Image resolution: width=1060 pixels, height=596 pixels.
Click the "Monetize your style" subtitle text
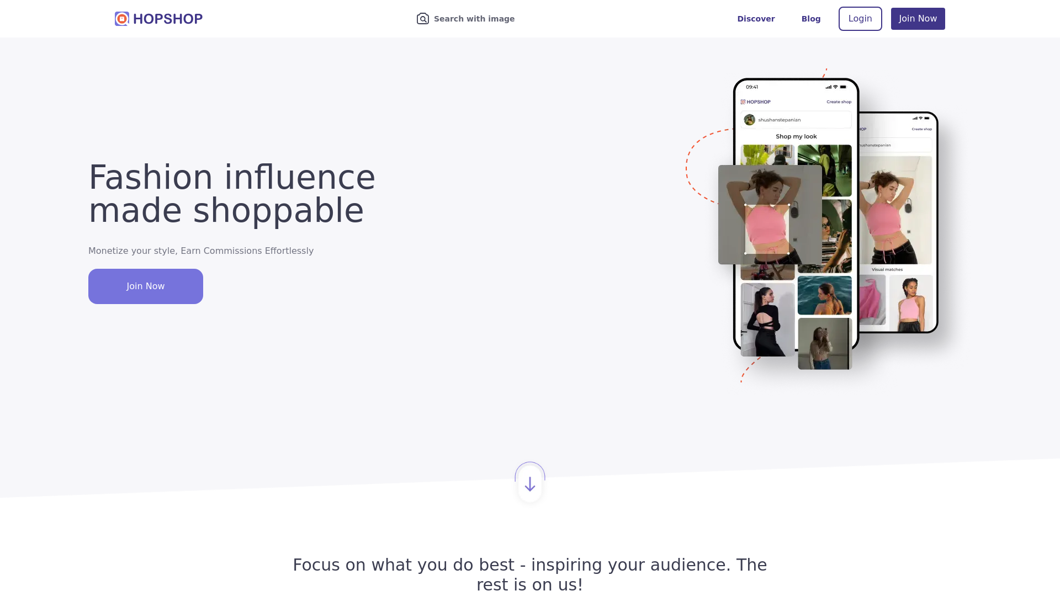[x=201, y=251]
